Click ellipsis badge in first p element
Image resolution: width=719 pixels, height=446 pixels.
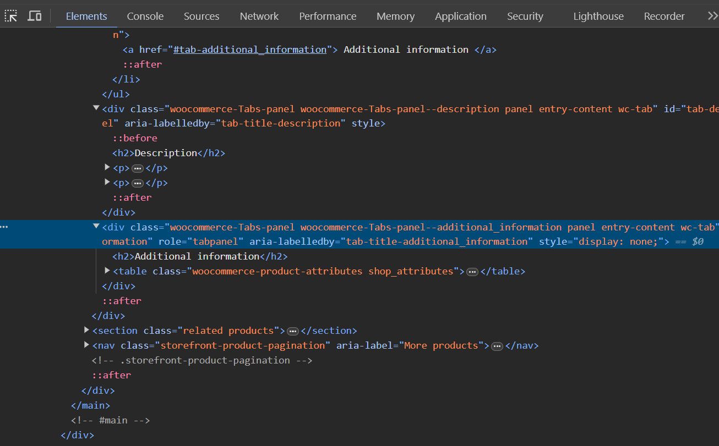pyautogui.click(x=138, y=168)
